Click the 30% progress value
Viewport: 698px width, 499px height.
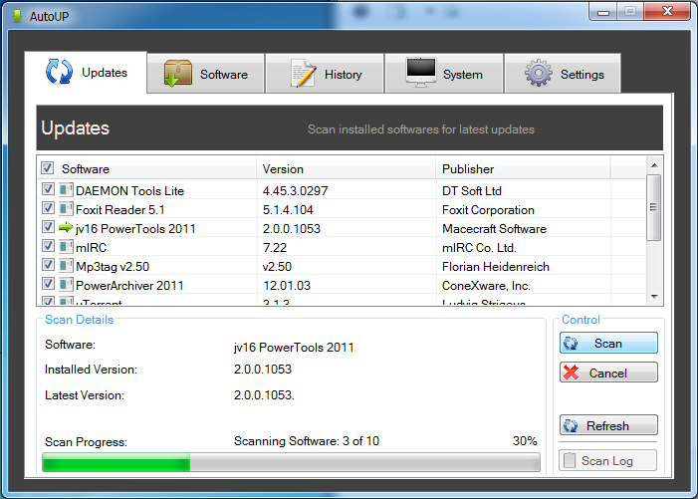click(525, 440)
